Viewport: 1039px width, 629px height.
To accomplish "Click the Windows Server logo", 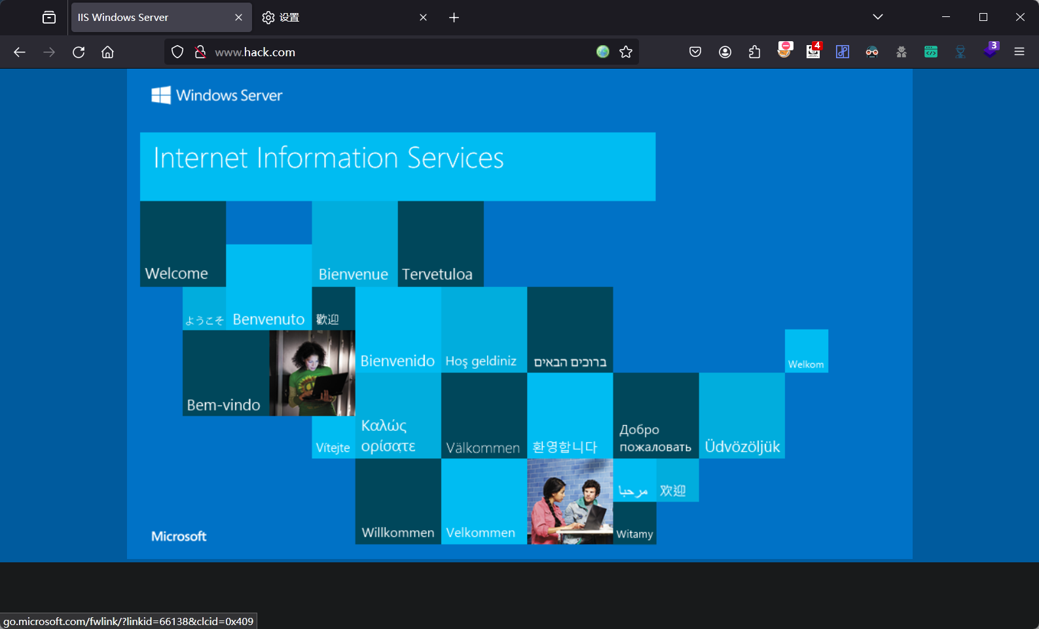I will 217,95.
